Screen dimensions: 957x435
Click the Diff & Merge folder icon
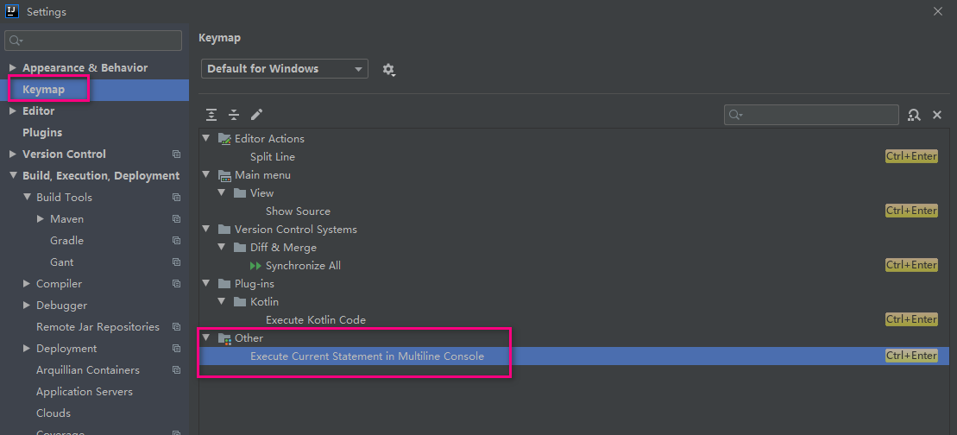click(x=240, y=248)
